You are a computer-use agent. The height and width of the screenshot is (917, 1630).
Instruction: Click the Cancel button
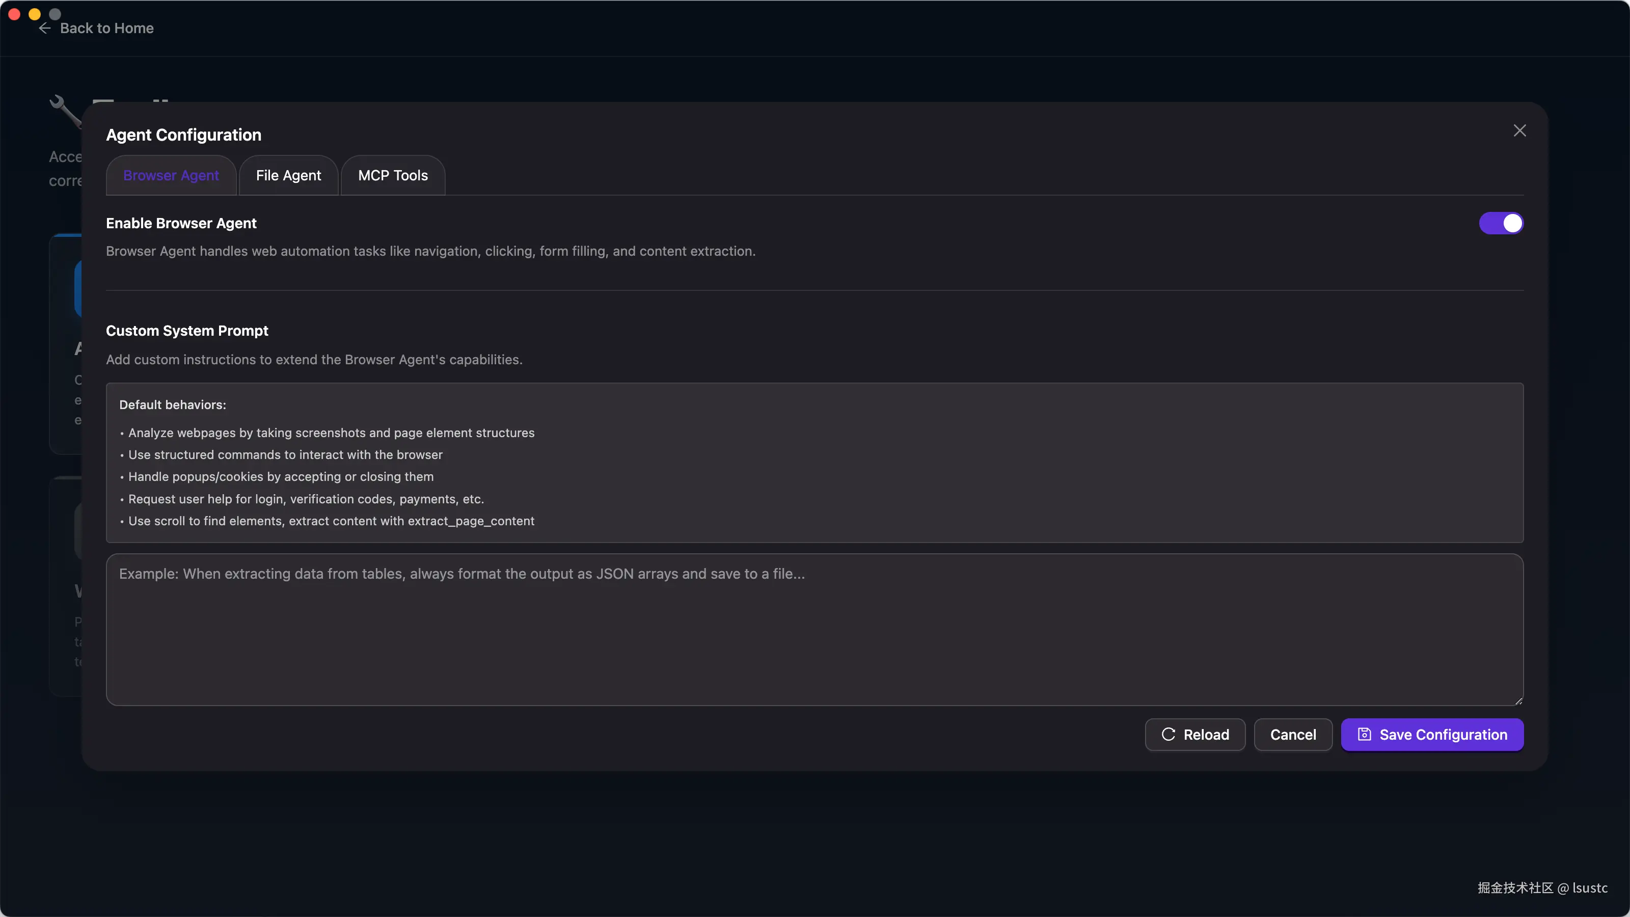(x=1293, y=735)
